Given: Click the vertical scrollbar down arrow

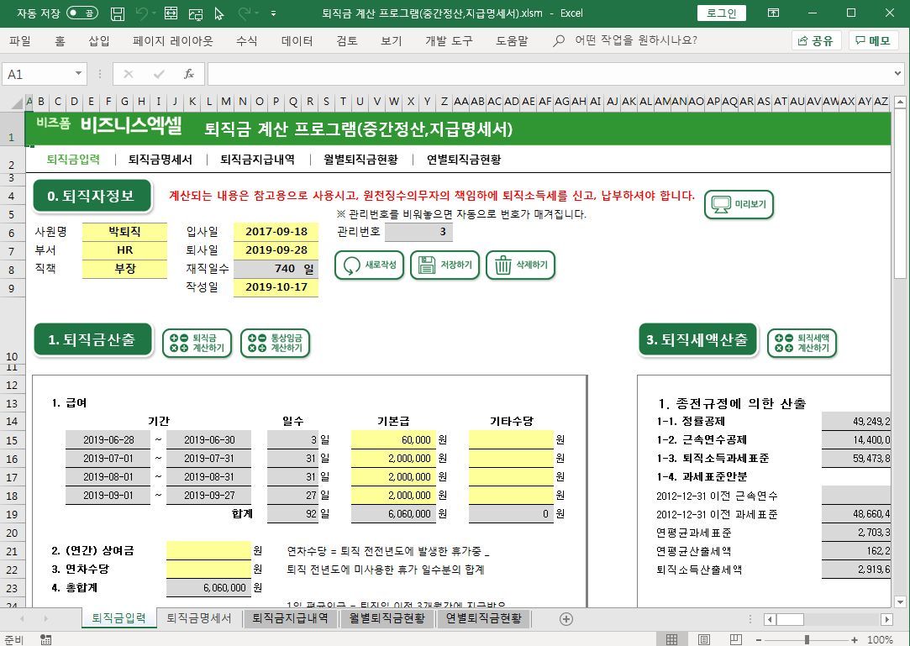Looking at the screenshot, I should pos(900,601).
